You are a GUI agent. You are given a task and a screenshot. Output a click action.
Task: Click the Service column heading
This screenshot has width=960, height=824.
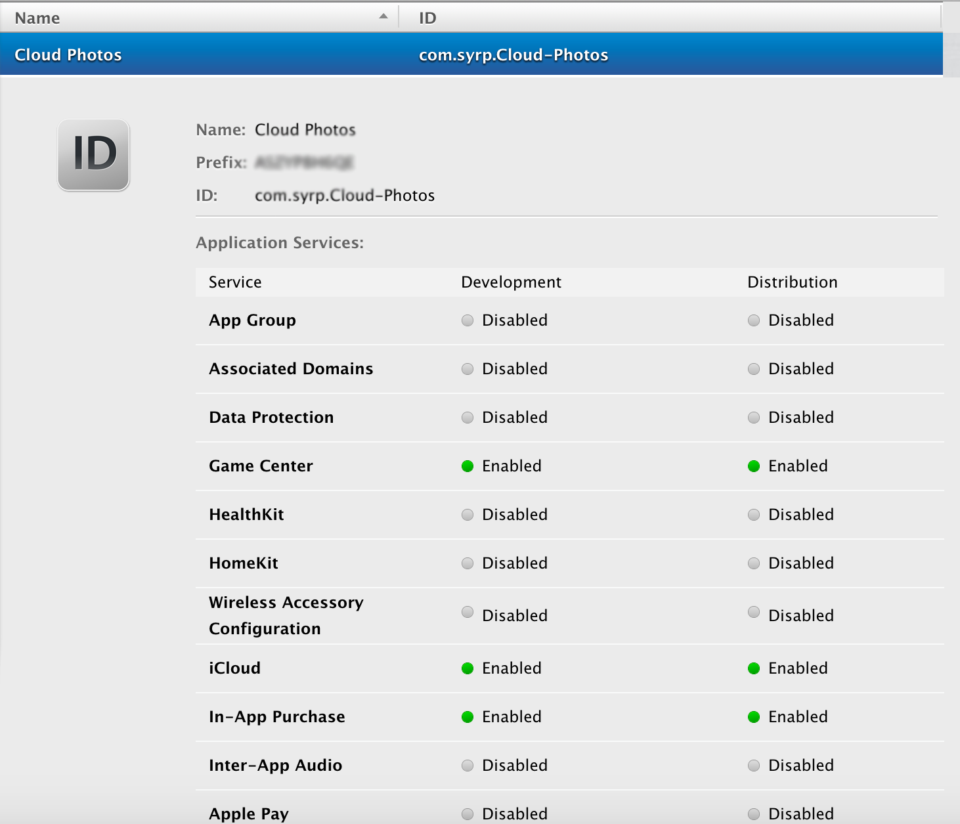pyautogui.click(x=235, y=282)
